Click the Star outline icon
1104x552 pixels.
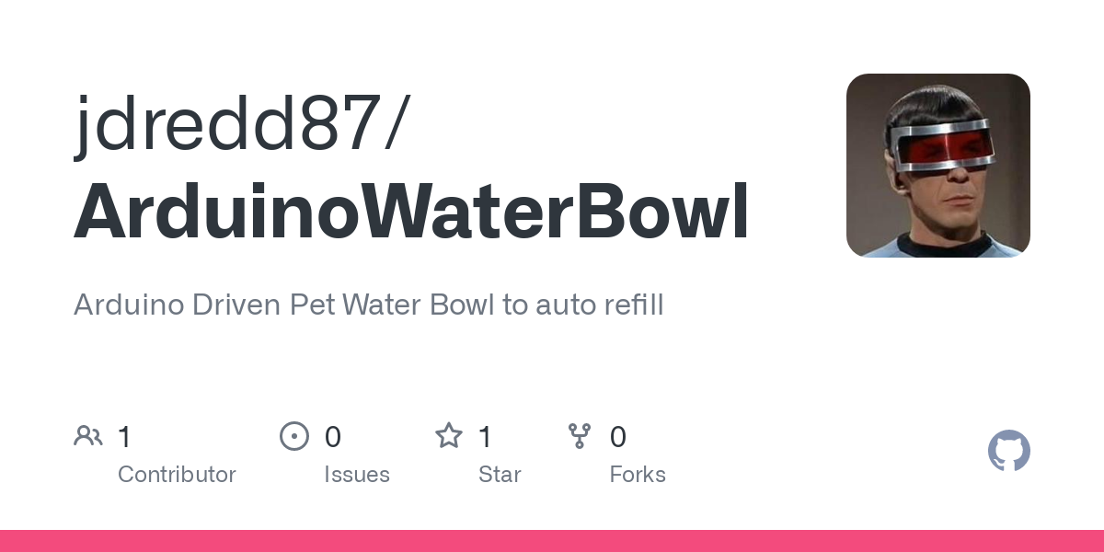click(448, 436)
